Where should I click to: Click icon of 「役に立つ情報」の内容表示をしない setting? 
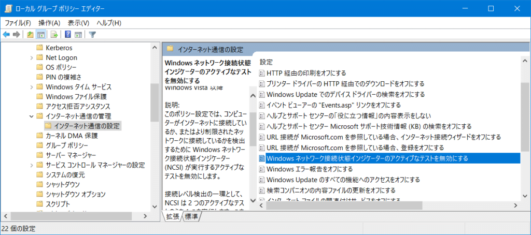click(x=261, y=115)
